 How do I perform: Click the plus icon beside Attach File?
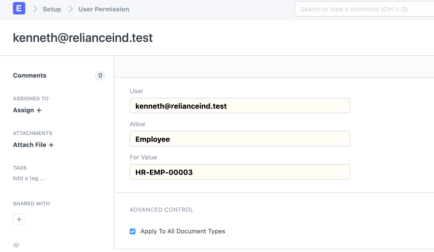[51, 145]
